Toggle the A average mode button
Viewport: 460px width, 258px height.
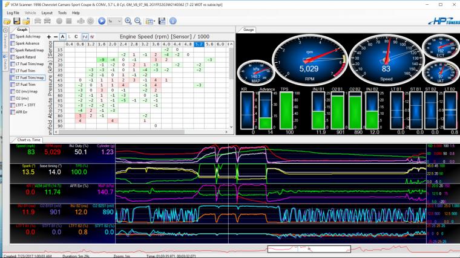[62, 37]
